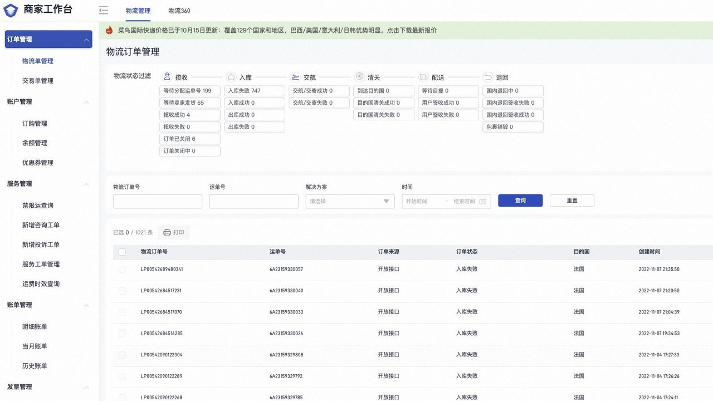Click the 结束时间 end date field

[464, 201]
